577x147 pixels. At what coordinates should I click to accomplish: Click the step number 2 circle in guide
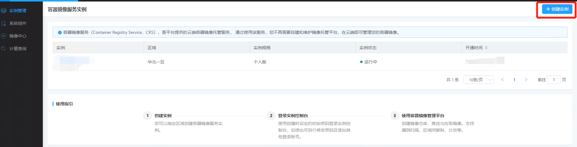pos(271,116)
